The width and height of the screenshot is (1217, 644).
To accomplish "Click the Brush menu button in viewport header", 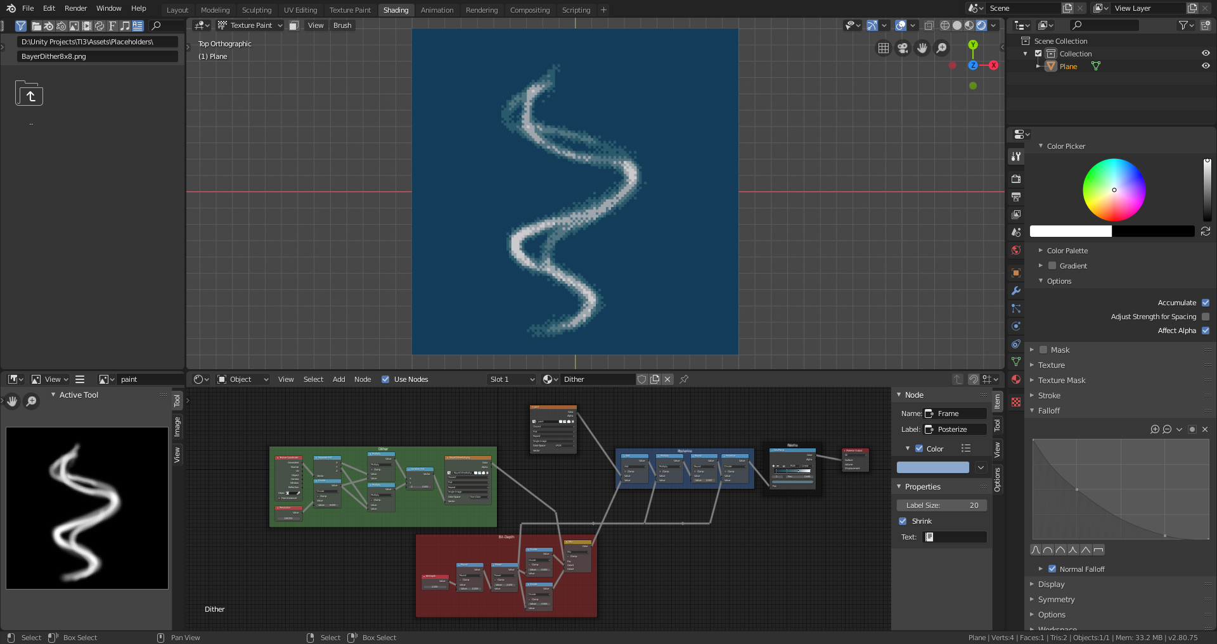I will point(342,25).
